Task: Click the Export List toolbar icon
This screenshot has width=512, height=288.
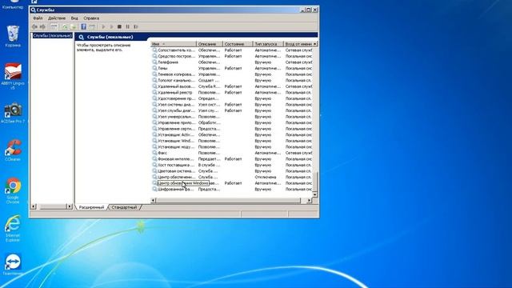Action: point(73,26)
